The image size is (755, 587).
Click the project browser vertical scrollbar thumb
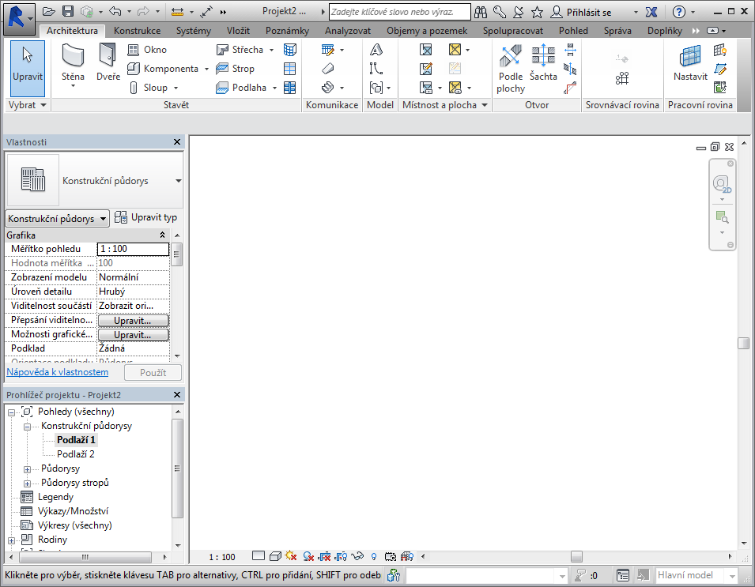tap(178, 468)
